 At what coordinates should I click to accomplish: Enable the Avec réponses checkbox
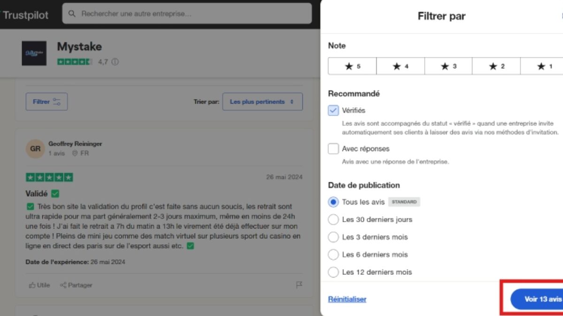point(333,149)
